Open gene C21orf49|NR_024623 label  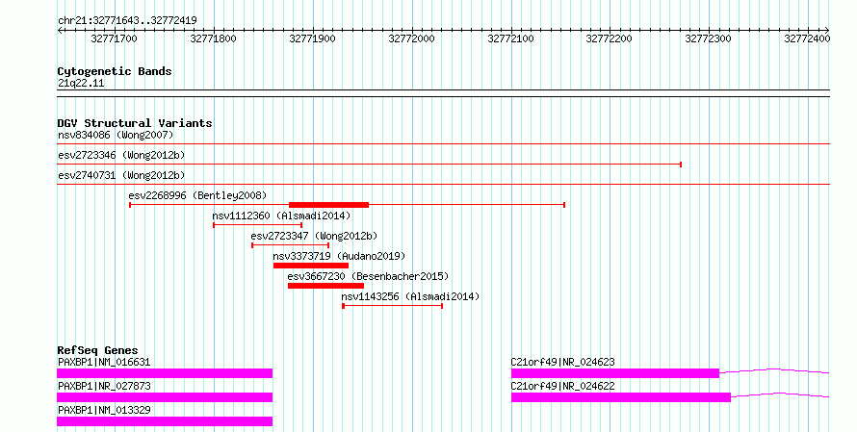point(563,362)
